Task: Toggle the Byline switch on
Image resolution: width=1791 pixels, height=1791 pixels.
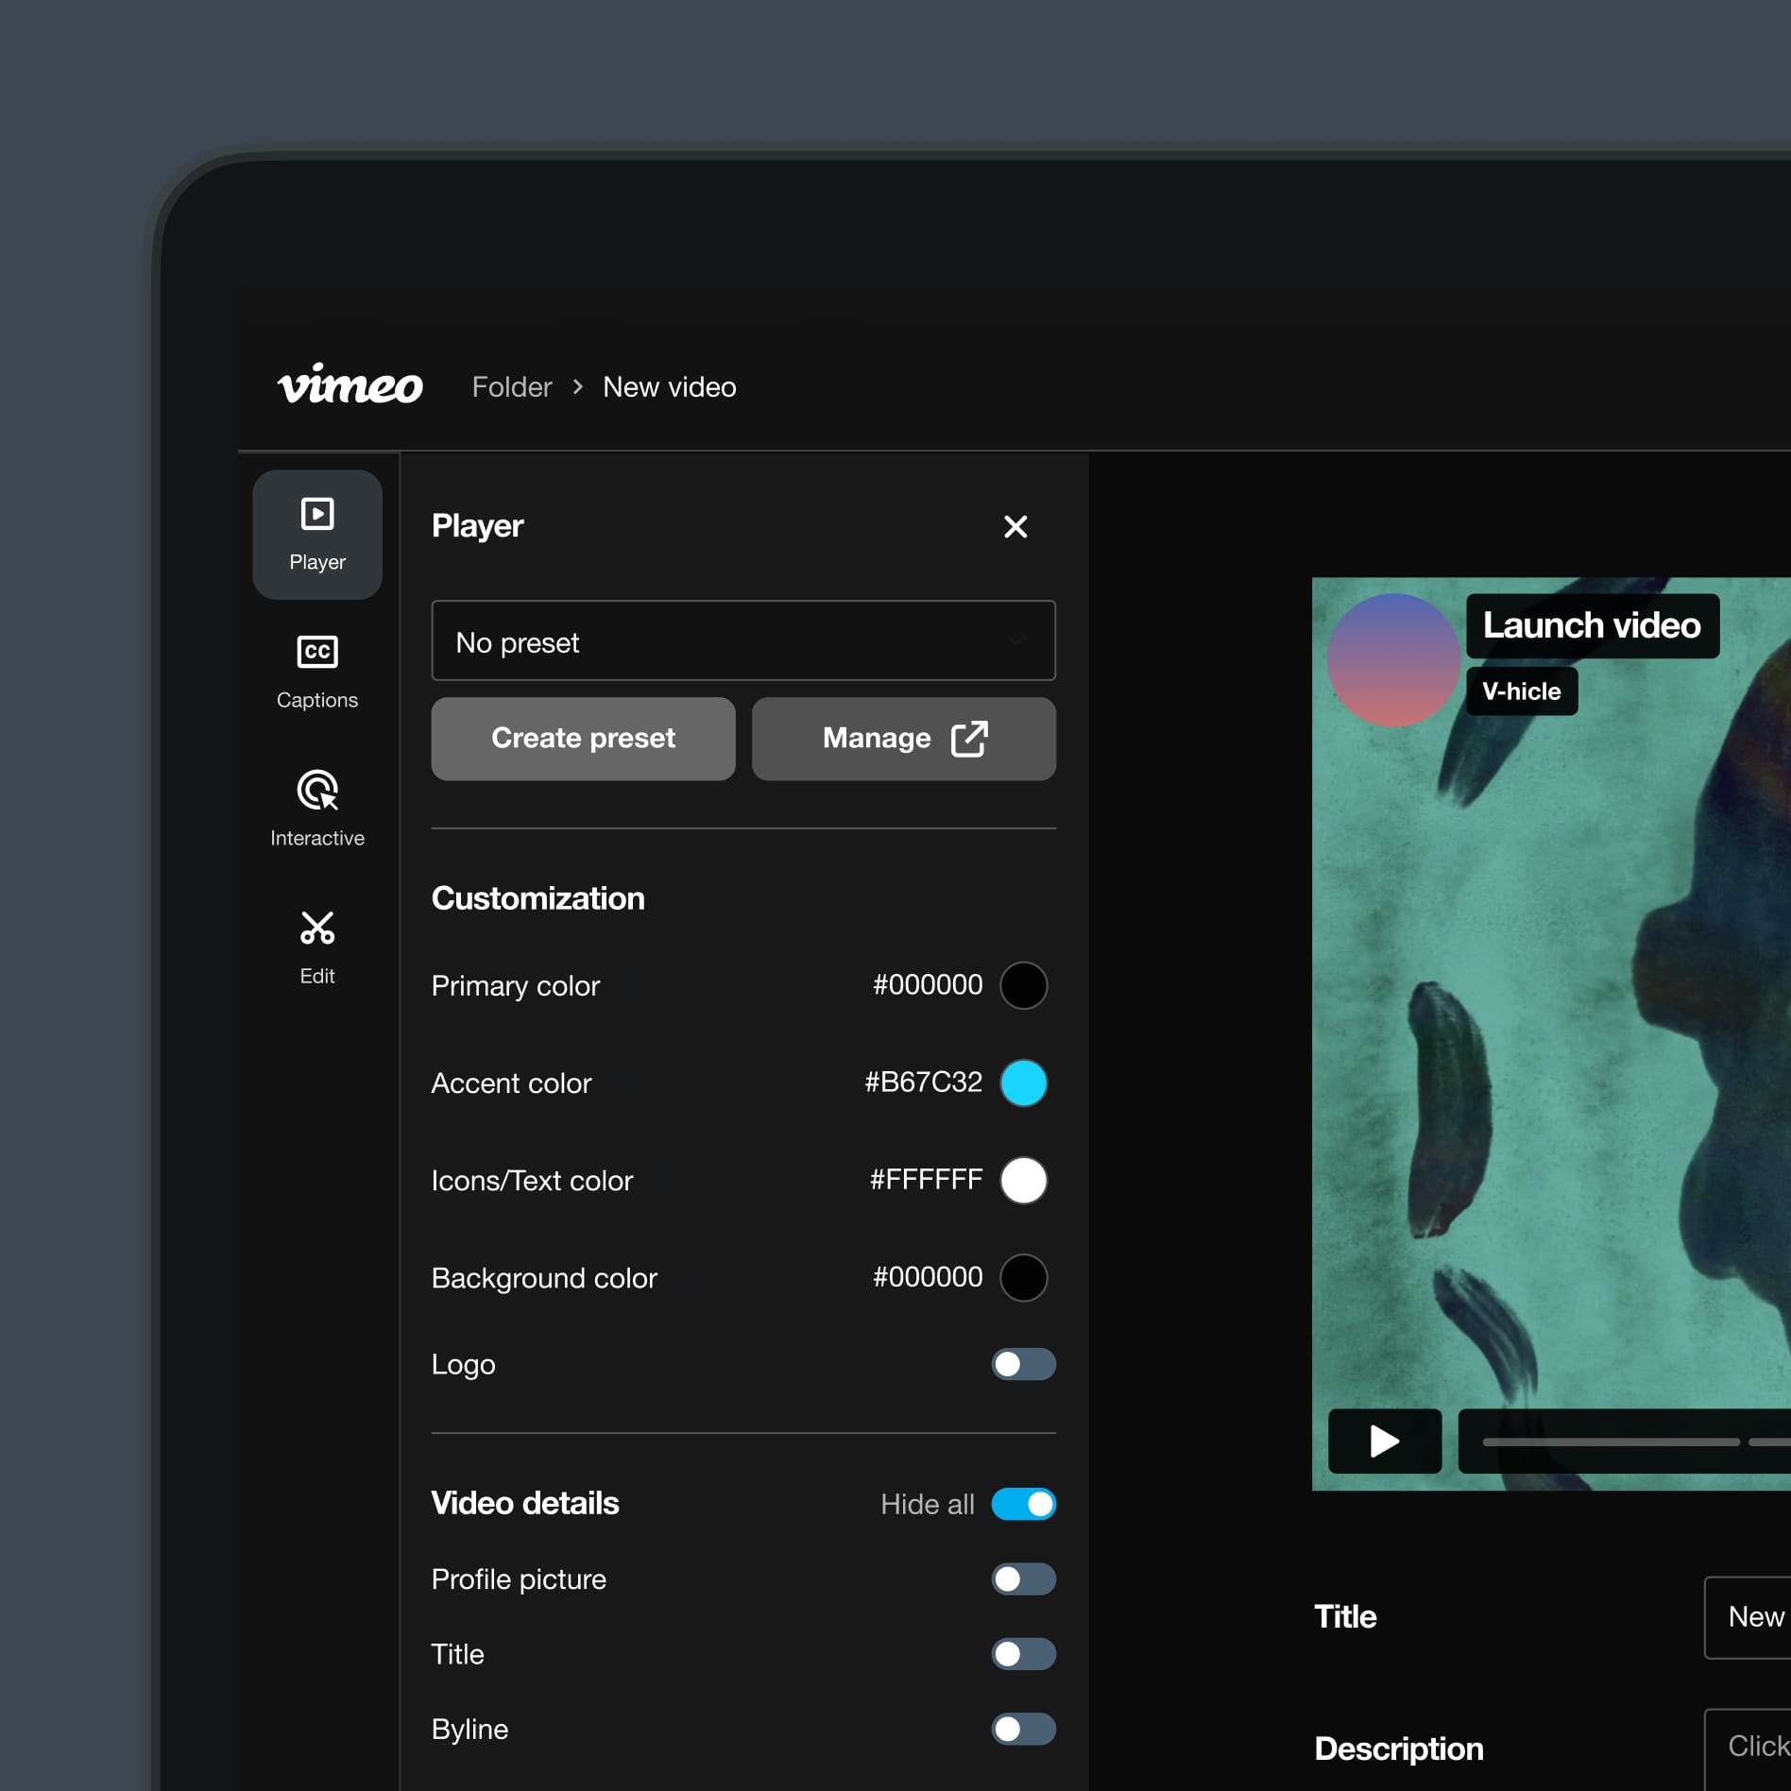Action: tap(1023, 1729)
